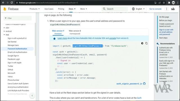The height and width of the screenshot is (101, 180).
Task: Switch to Web version 8 namespaced tab
Action: pyautogui.click(x=75, y=32)
